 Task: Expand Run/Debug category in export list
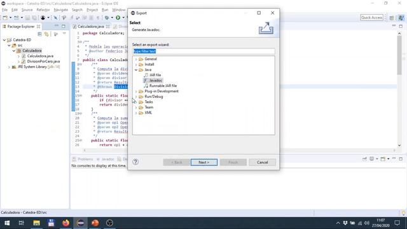(x=136, y=97)
